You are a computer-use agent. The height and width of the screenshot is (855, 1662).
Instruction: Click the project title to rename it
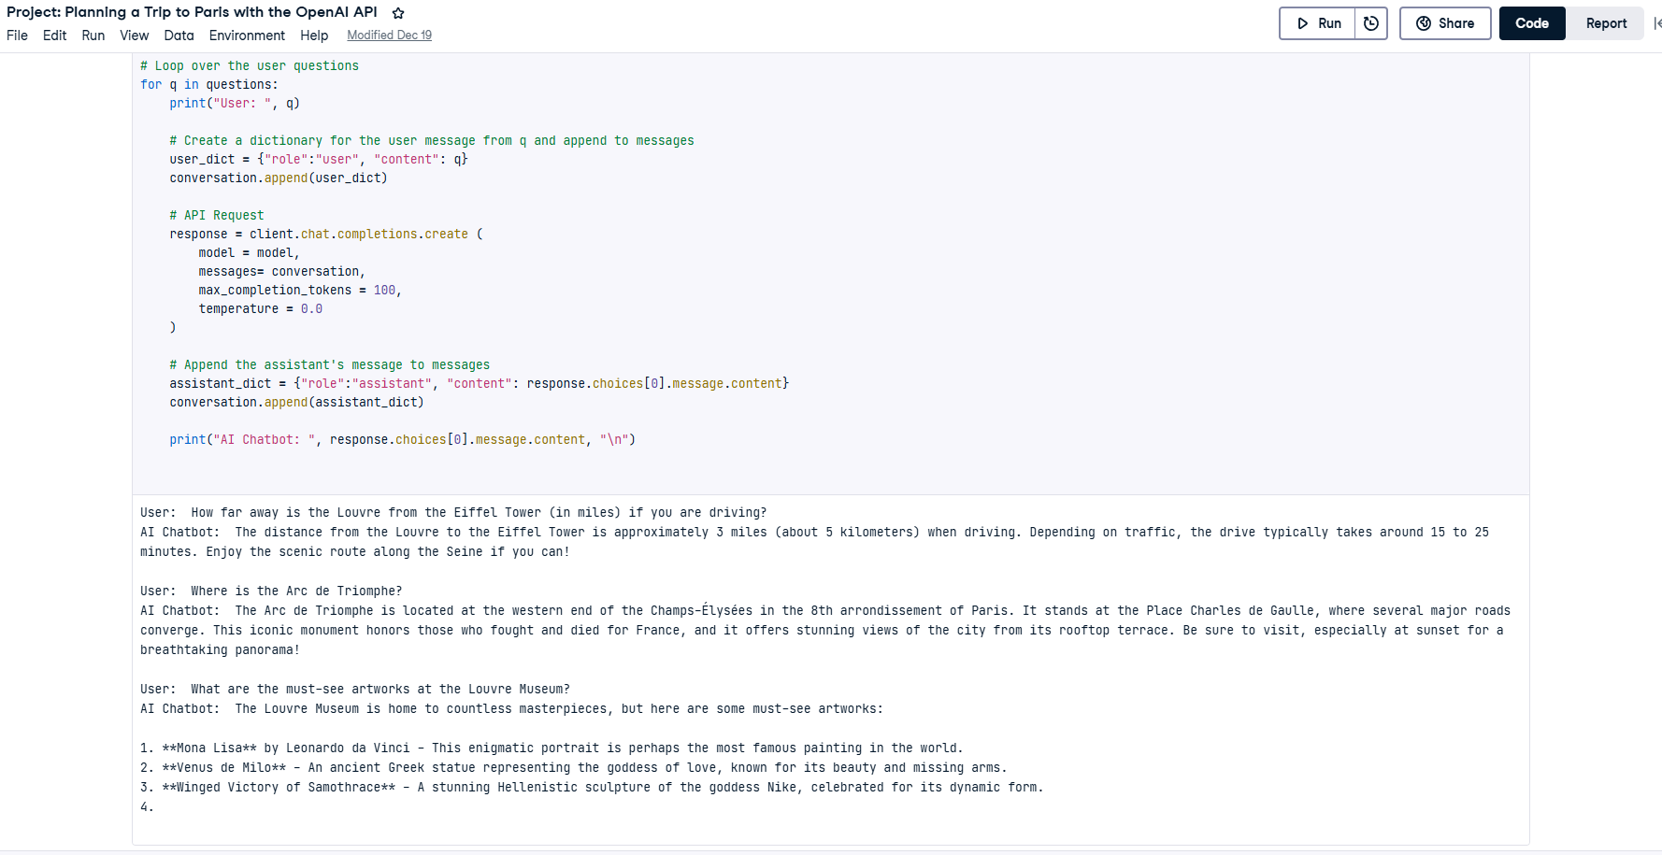click(192, 12)
